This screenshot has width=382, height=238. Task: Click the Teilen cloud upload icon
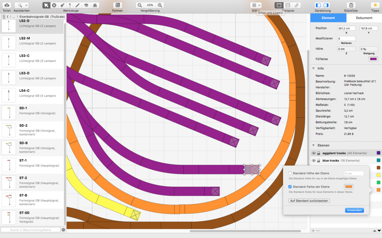[x=6, y=5]
